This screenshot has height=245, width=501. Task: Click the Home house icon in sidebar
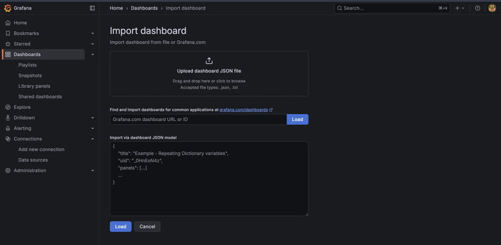[8, 23]
